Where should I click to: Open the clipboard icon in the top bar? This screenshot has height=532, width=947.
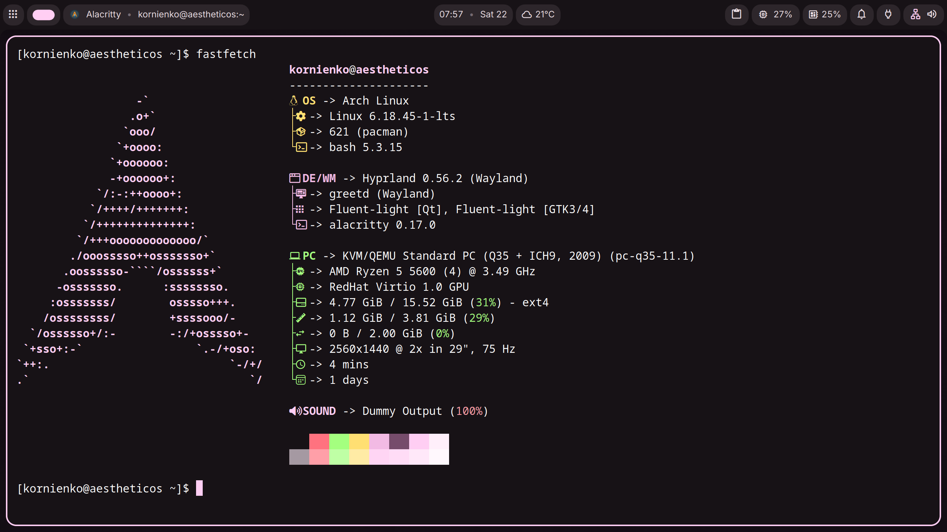[x=737, y=14]
